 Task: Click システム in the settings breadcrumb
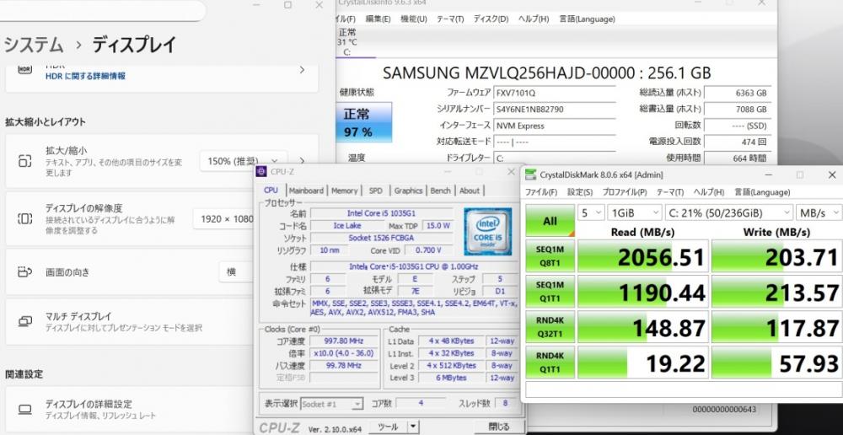point(34,45)
